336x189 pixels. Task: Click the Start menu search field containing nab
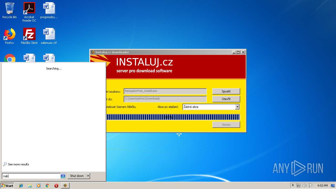point(31,176)
